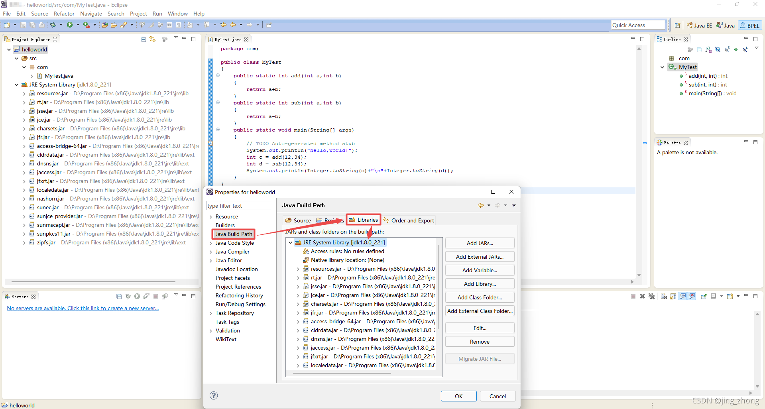765x409 pixels.
Task: Switch to the BPEL perspective
Action: 750,25
